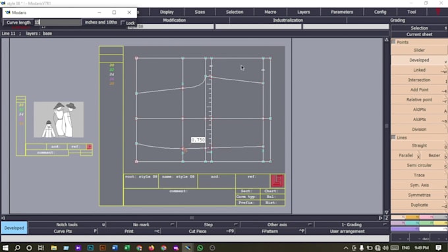The height and width of the screenshot is (252, 448).
Task: Click the vertical scrollbar thumb of work area
Action: tap(387, 126)
